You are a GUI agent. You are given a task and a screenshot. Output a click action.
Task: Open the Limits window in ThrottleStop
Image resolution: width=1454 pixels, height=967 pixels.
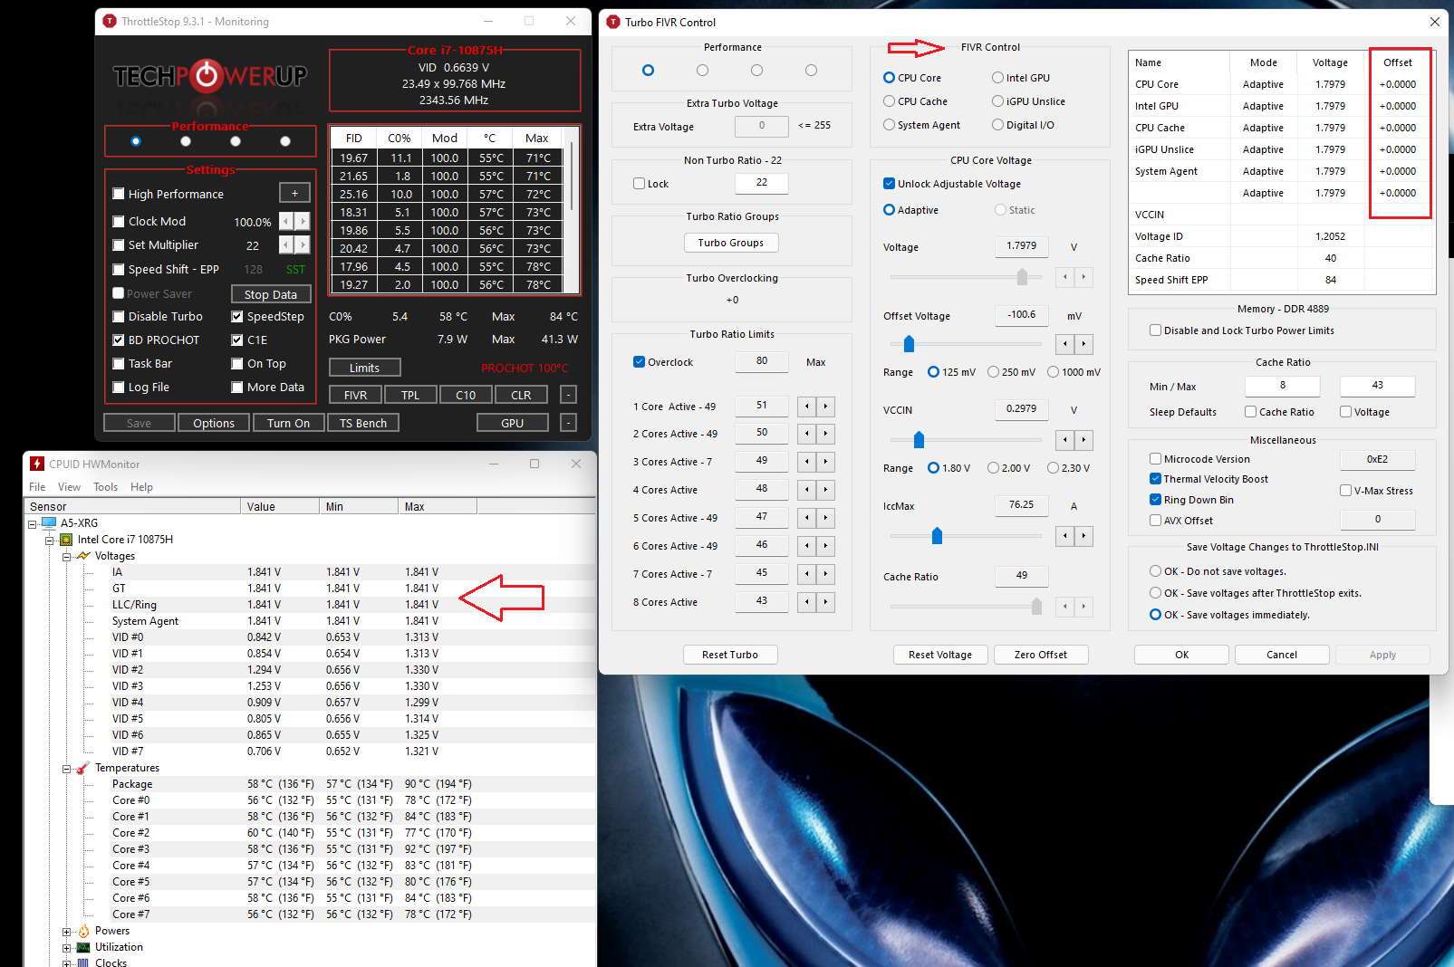pyautogui.click(x=364, y=368)
